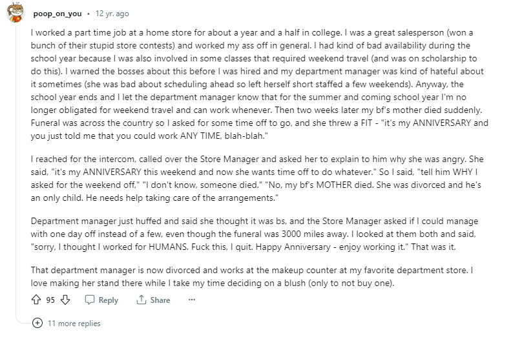Open the three-dot more options menu
This screenshot has width=522, height=339.
tap(192, 300)
